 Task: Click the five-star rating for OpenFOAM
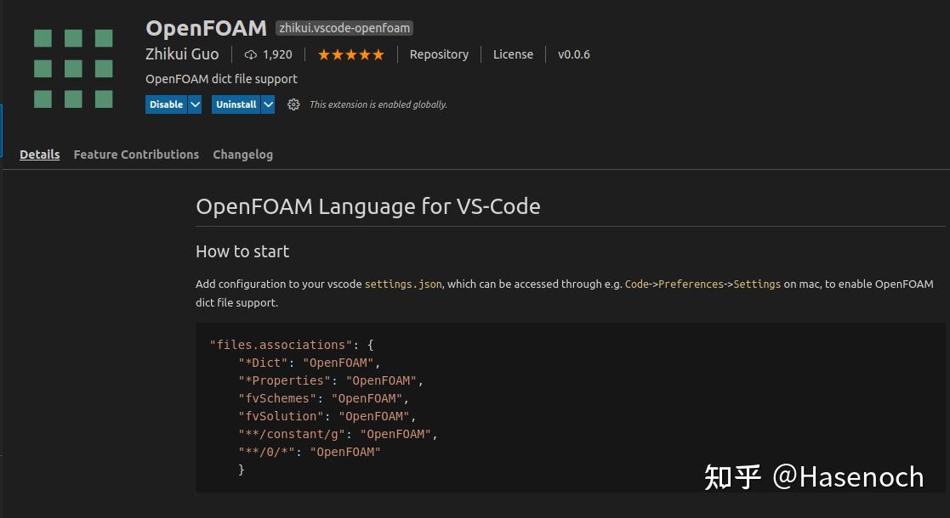tap(350, 53)
